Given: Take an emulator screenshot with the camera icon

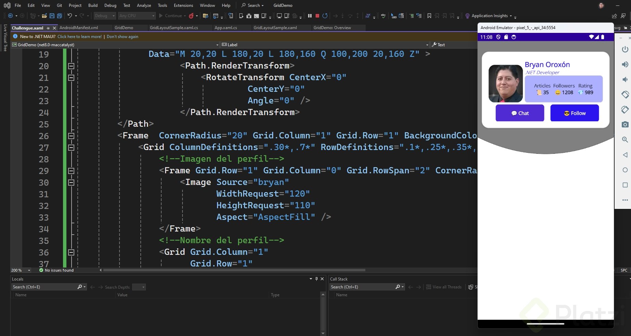Looking at the screenshot, I should tap(625, 125).
